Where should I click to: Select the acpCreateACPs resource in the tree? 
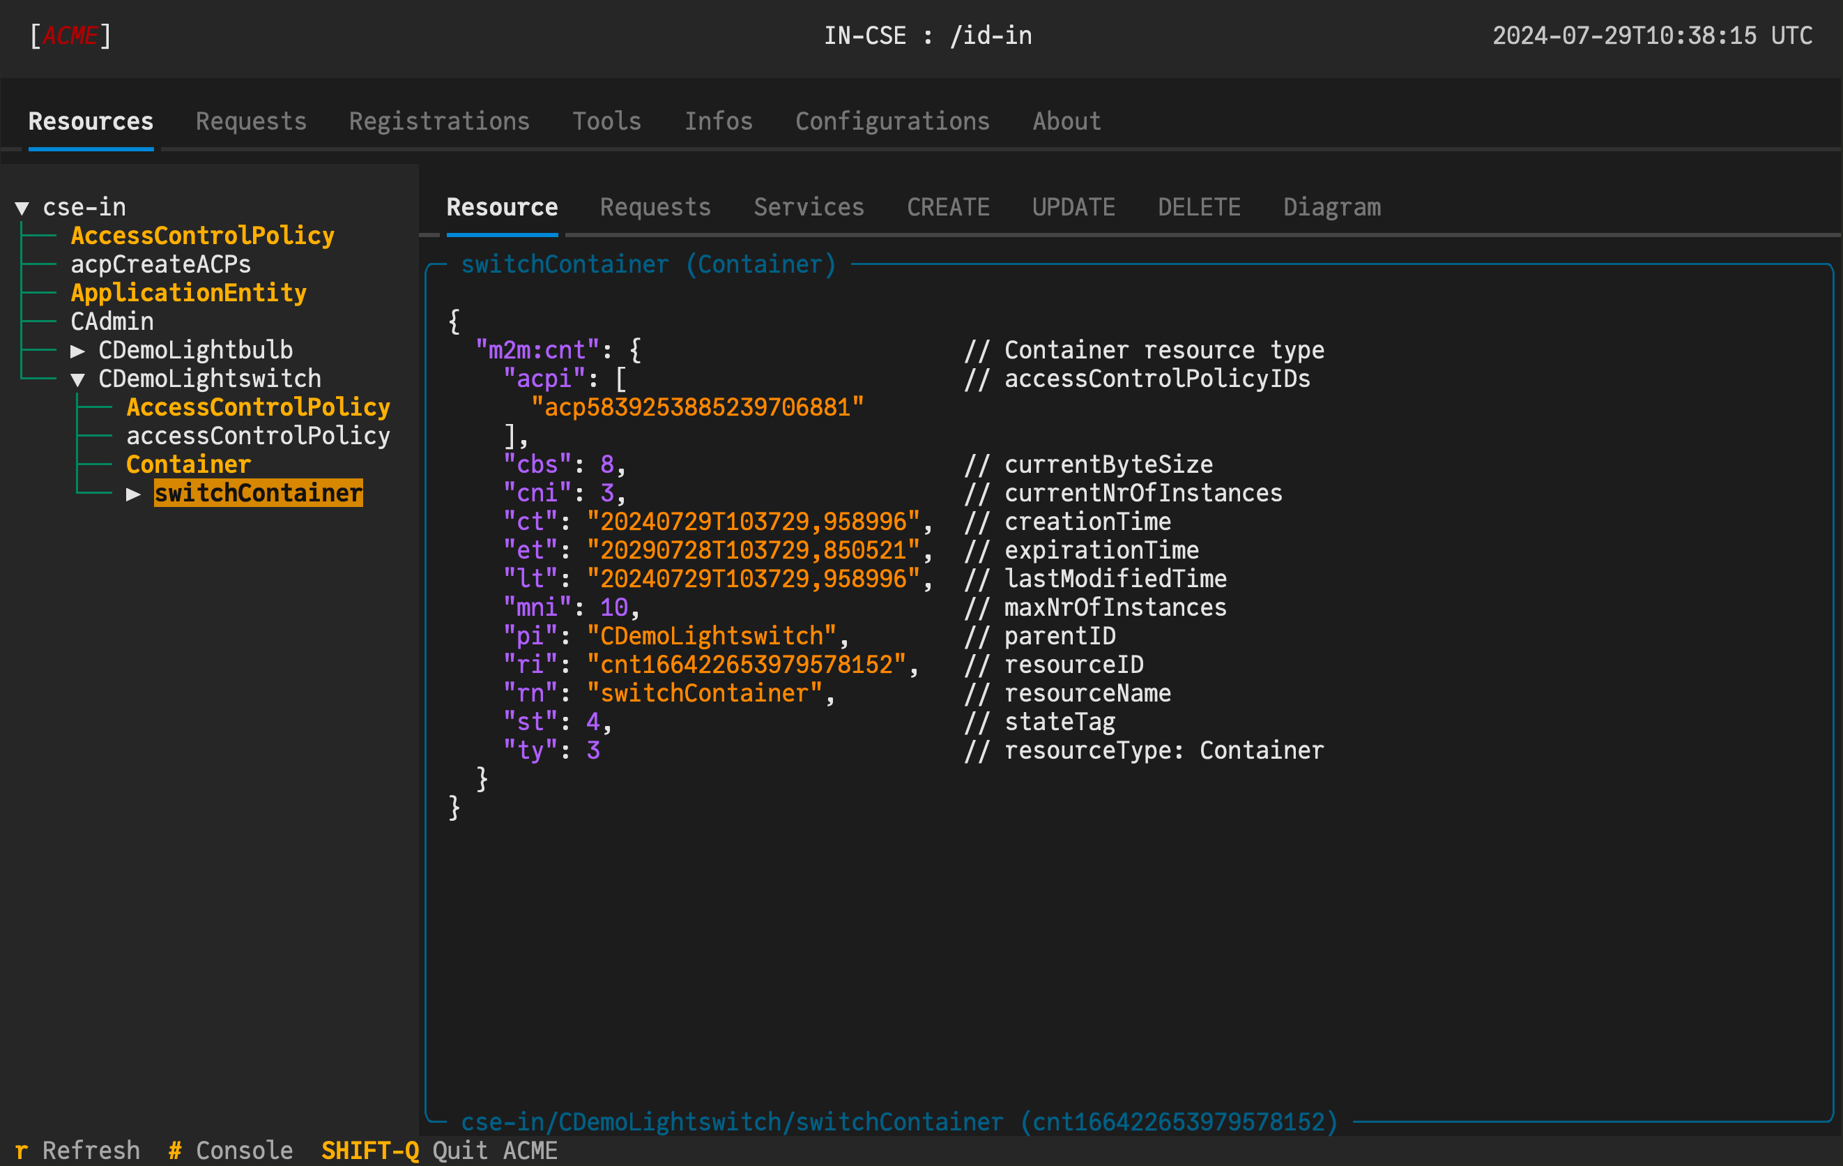tap(161, 264)
